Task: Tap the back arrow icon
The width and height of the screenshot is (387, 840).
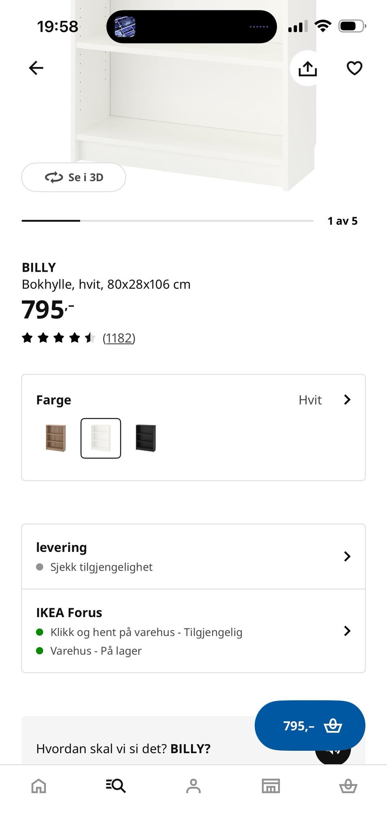Action: pyautogui.click(x=36, y=68)
